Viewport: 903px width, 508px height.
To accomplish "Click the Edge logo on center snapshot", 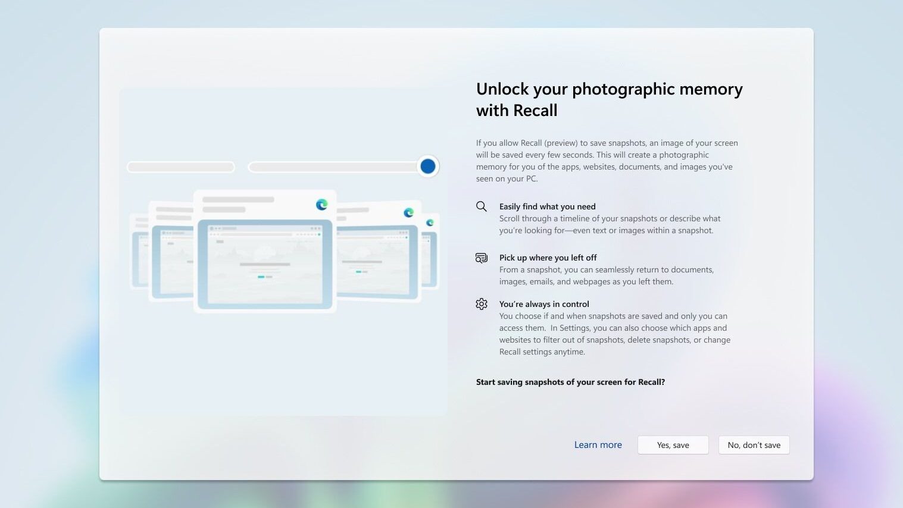I will click(x=321, y=205).
